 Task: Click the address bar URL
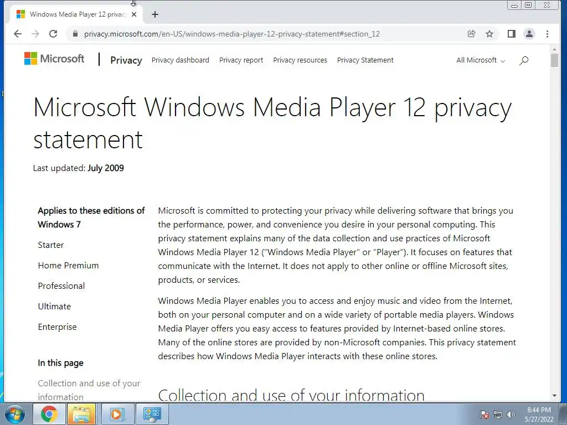pos(232,34)
